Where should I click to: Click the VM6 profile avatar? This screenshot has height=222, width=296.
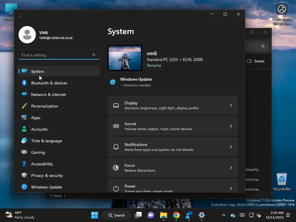tap(27, 35)
